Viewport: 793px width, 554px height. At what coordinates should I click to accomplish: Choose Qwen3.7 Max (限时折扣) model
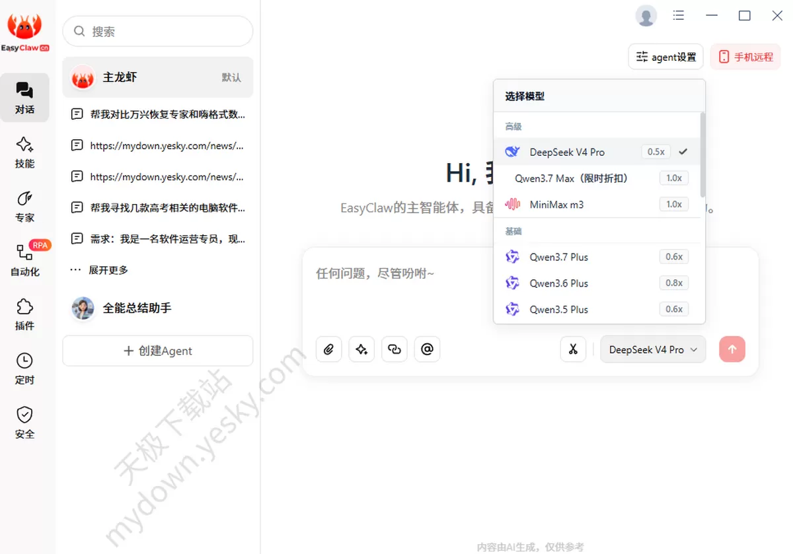[597, 178]
